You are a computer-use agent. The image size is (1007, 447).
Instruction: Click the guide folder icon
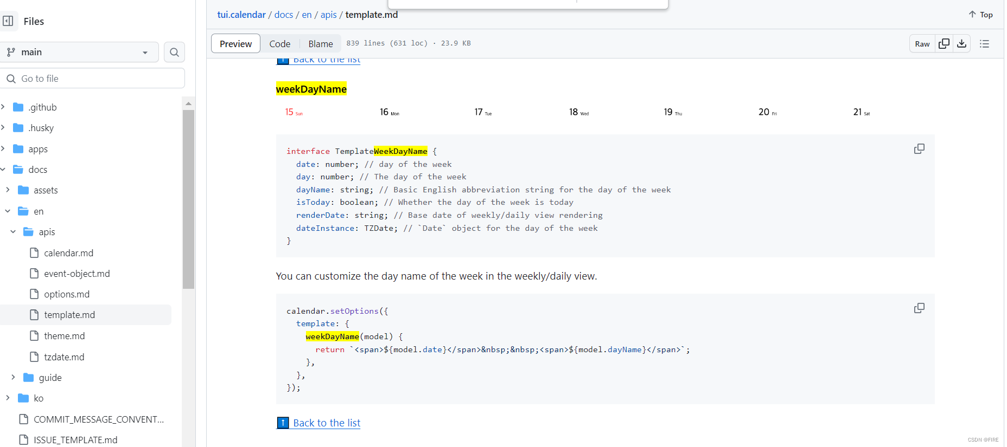click(x=29, y=378)
